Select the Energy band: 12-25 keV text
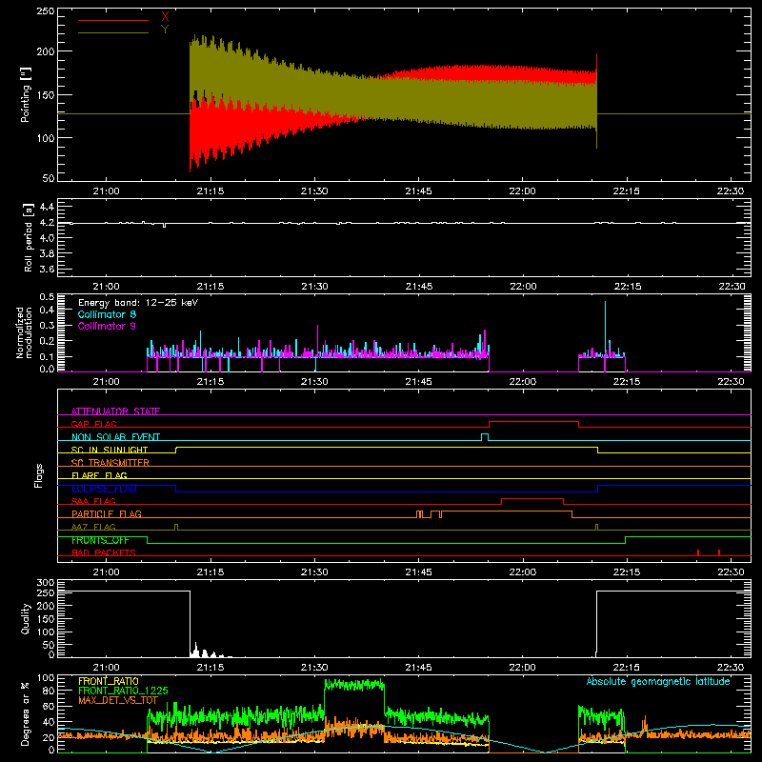 (138, 303)
